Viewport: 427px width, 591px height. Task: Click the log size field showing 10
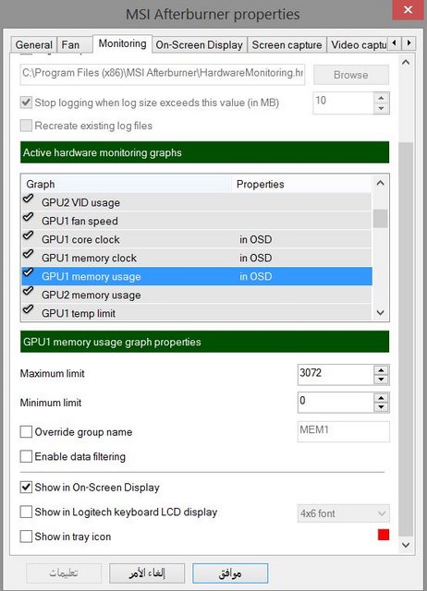tap(343, 103)
